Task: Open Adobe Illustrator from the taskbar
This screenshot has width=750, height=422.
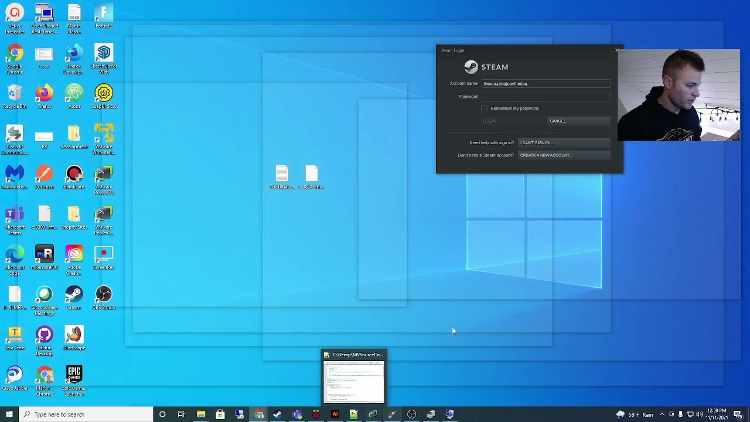Action: click(335, 414)
